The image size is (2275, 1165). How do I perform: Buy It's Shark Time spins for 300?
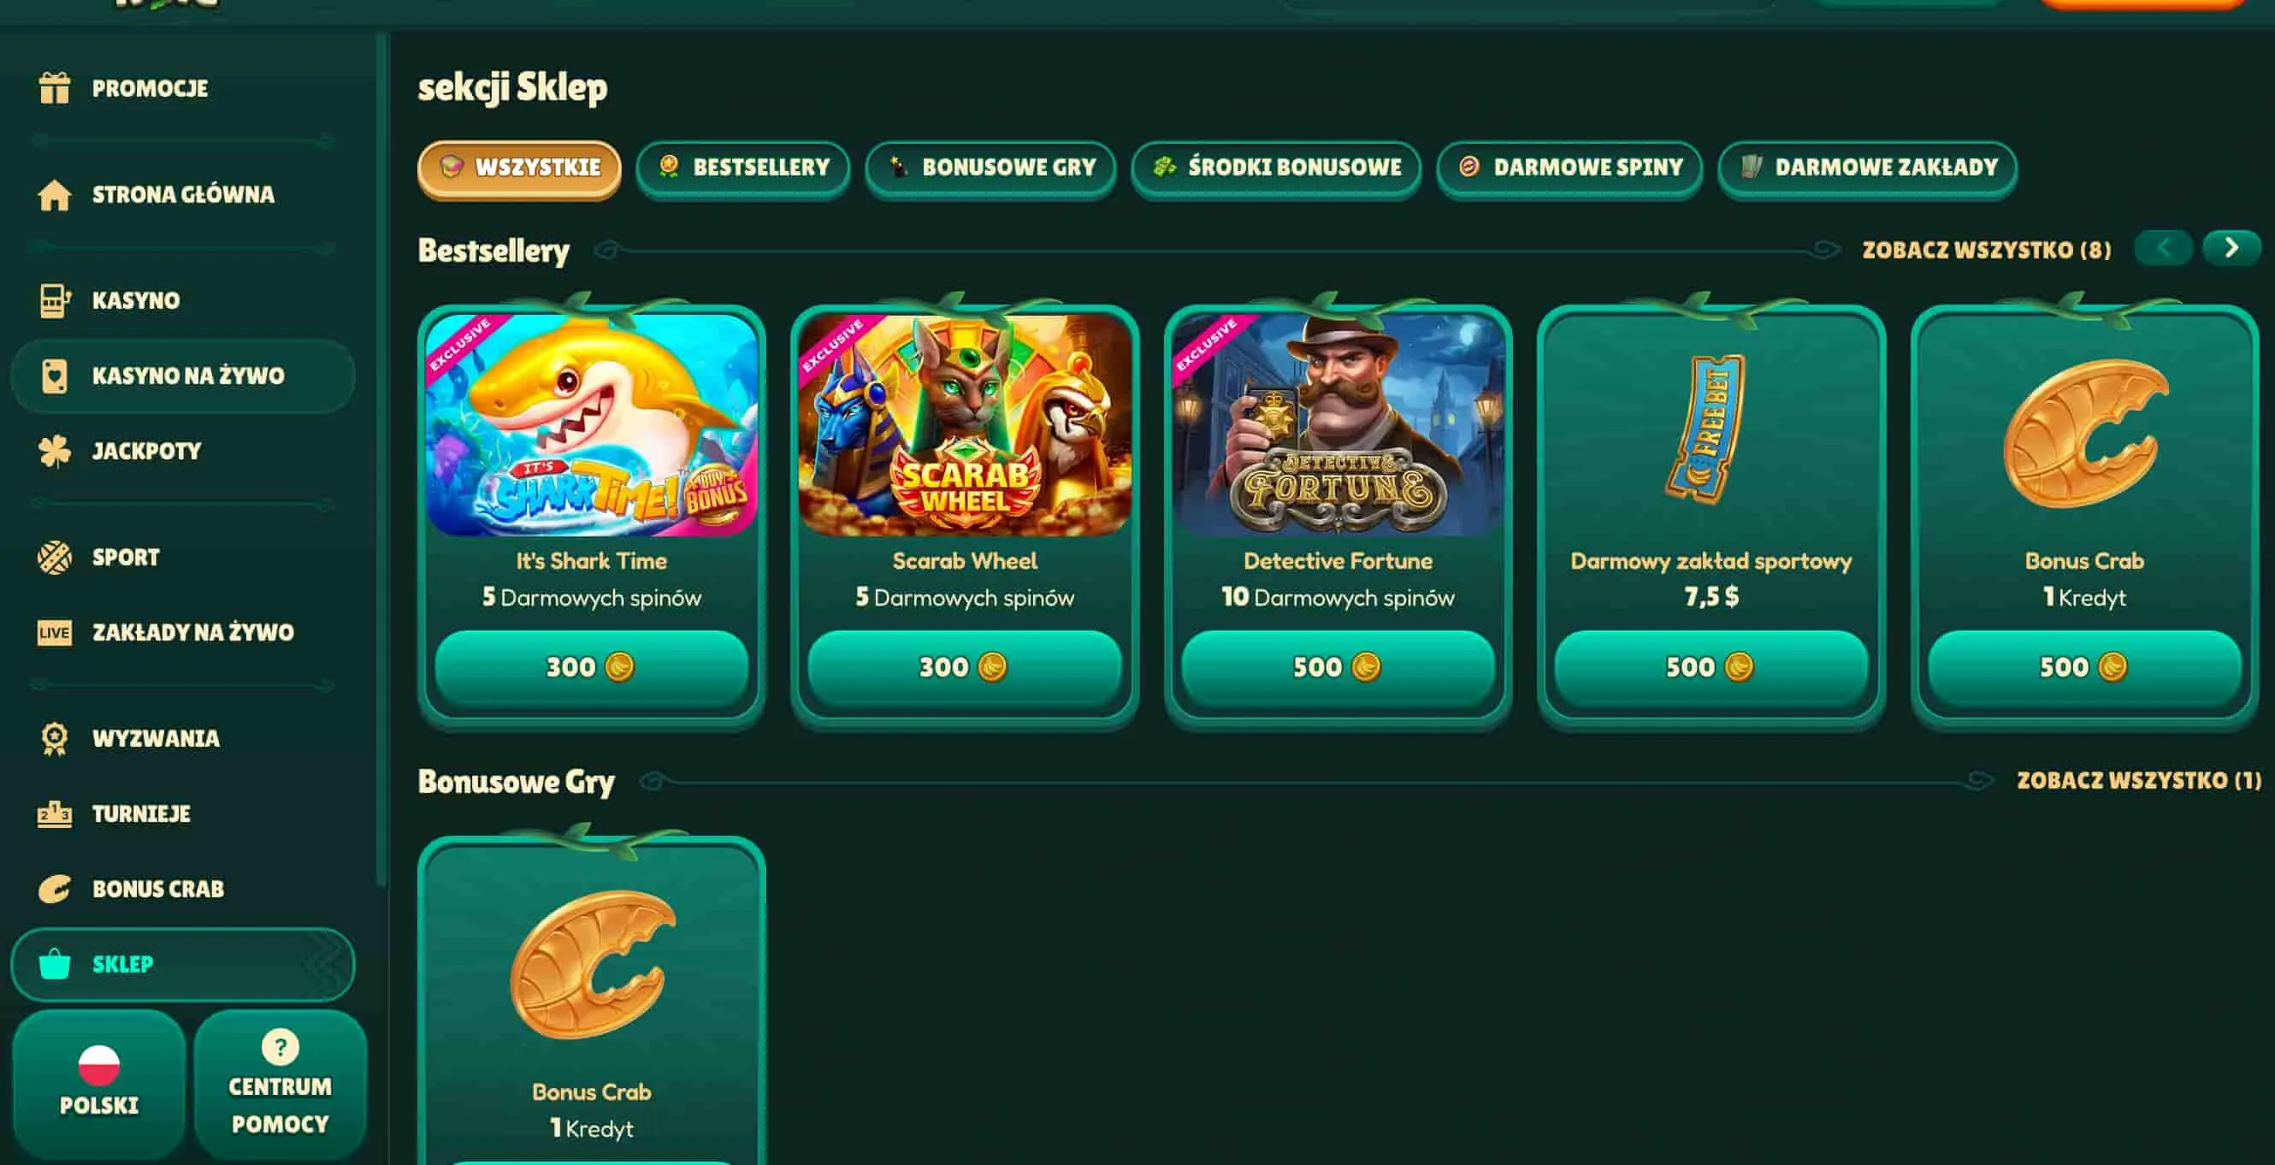592,667
